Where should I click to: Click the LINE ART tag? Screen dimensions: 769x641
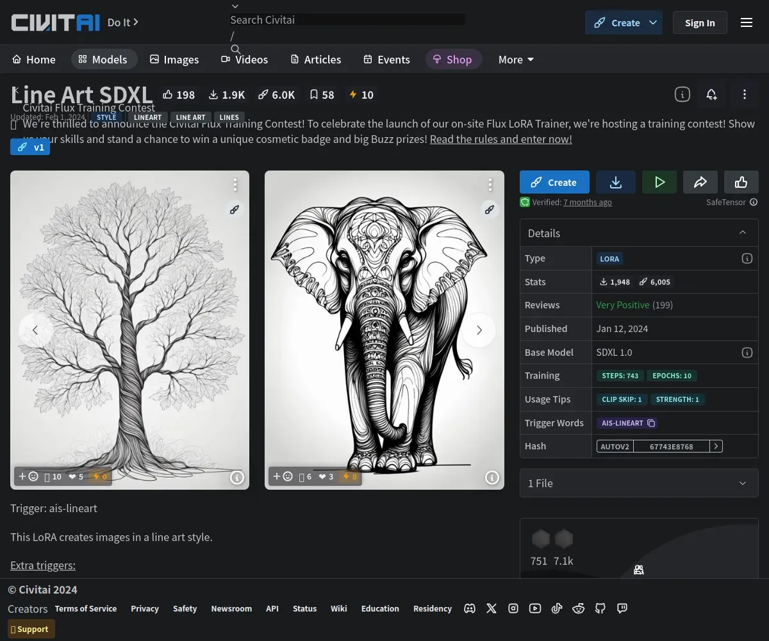pos(191,117)
